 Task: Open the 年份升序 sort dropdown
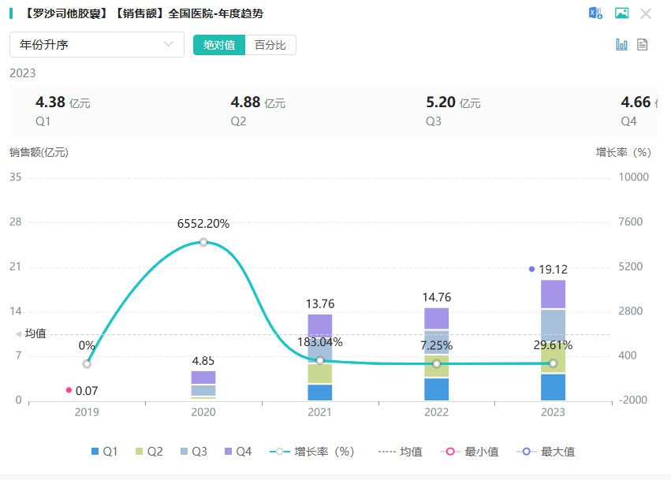pos(96,45)
